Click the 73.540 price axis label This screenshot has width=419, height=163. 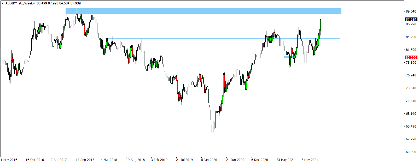click(411, 88)
